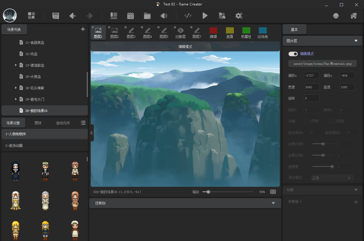The height and width of the screenshot is (241, 364).
Task: Open the store house icon
Action: (x=354, y=16)
